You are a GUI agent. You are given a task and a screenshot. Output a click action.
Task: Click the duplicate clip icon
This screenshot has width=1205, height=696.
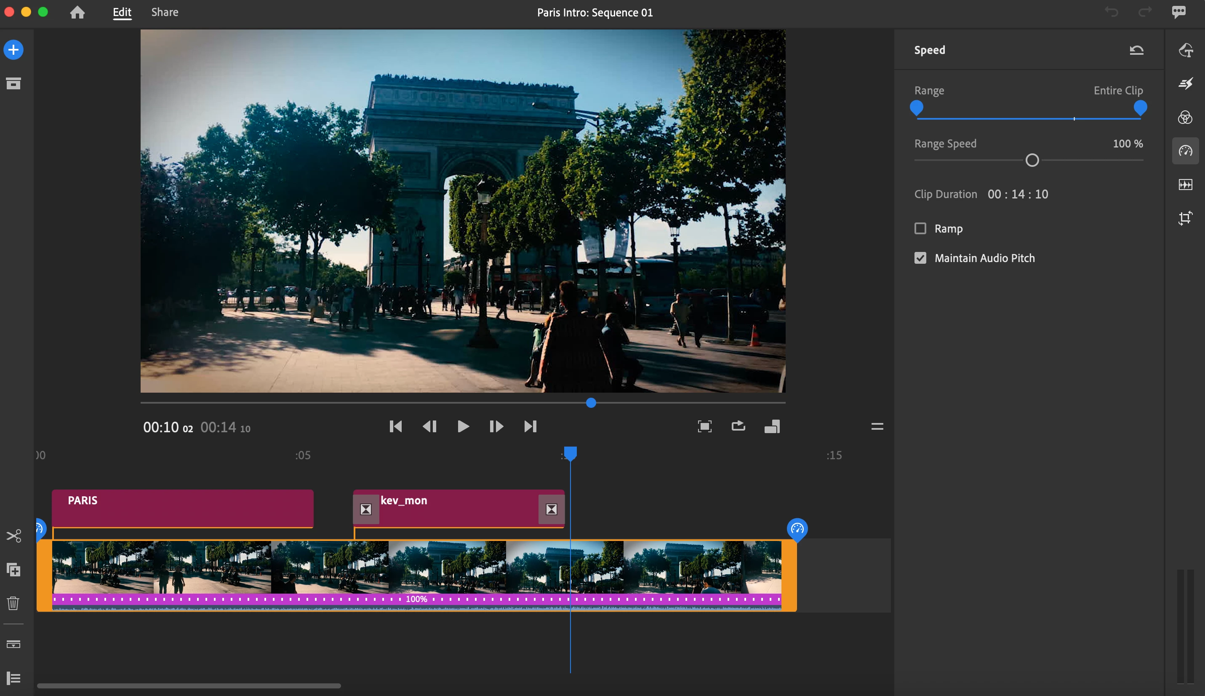pyautogui.click(x=13, y=569)
